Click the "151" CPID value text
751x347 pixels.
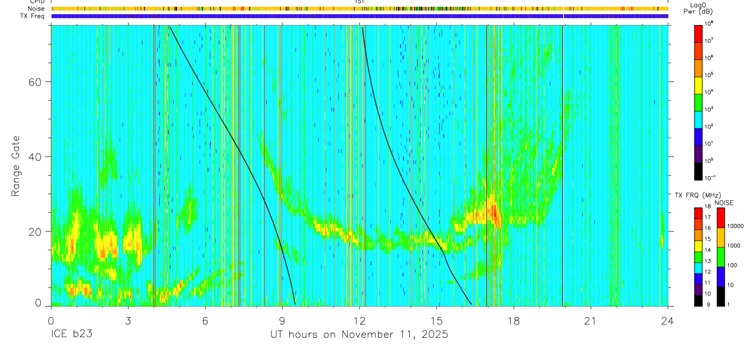[x=359, y=2]
